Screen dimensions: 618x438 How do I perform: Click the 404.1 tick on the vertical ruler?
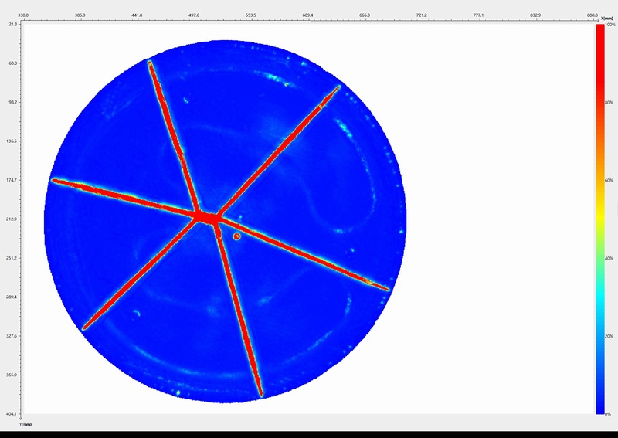pos(12,414)
